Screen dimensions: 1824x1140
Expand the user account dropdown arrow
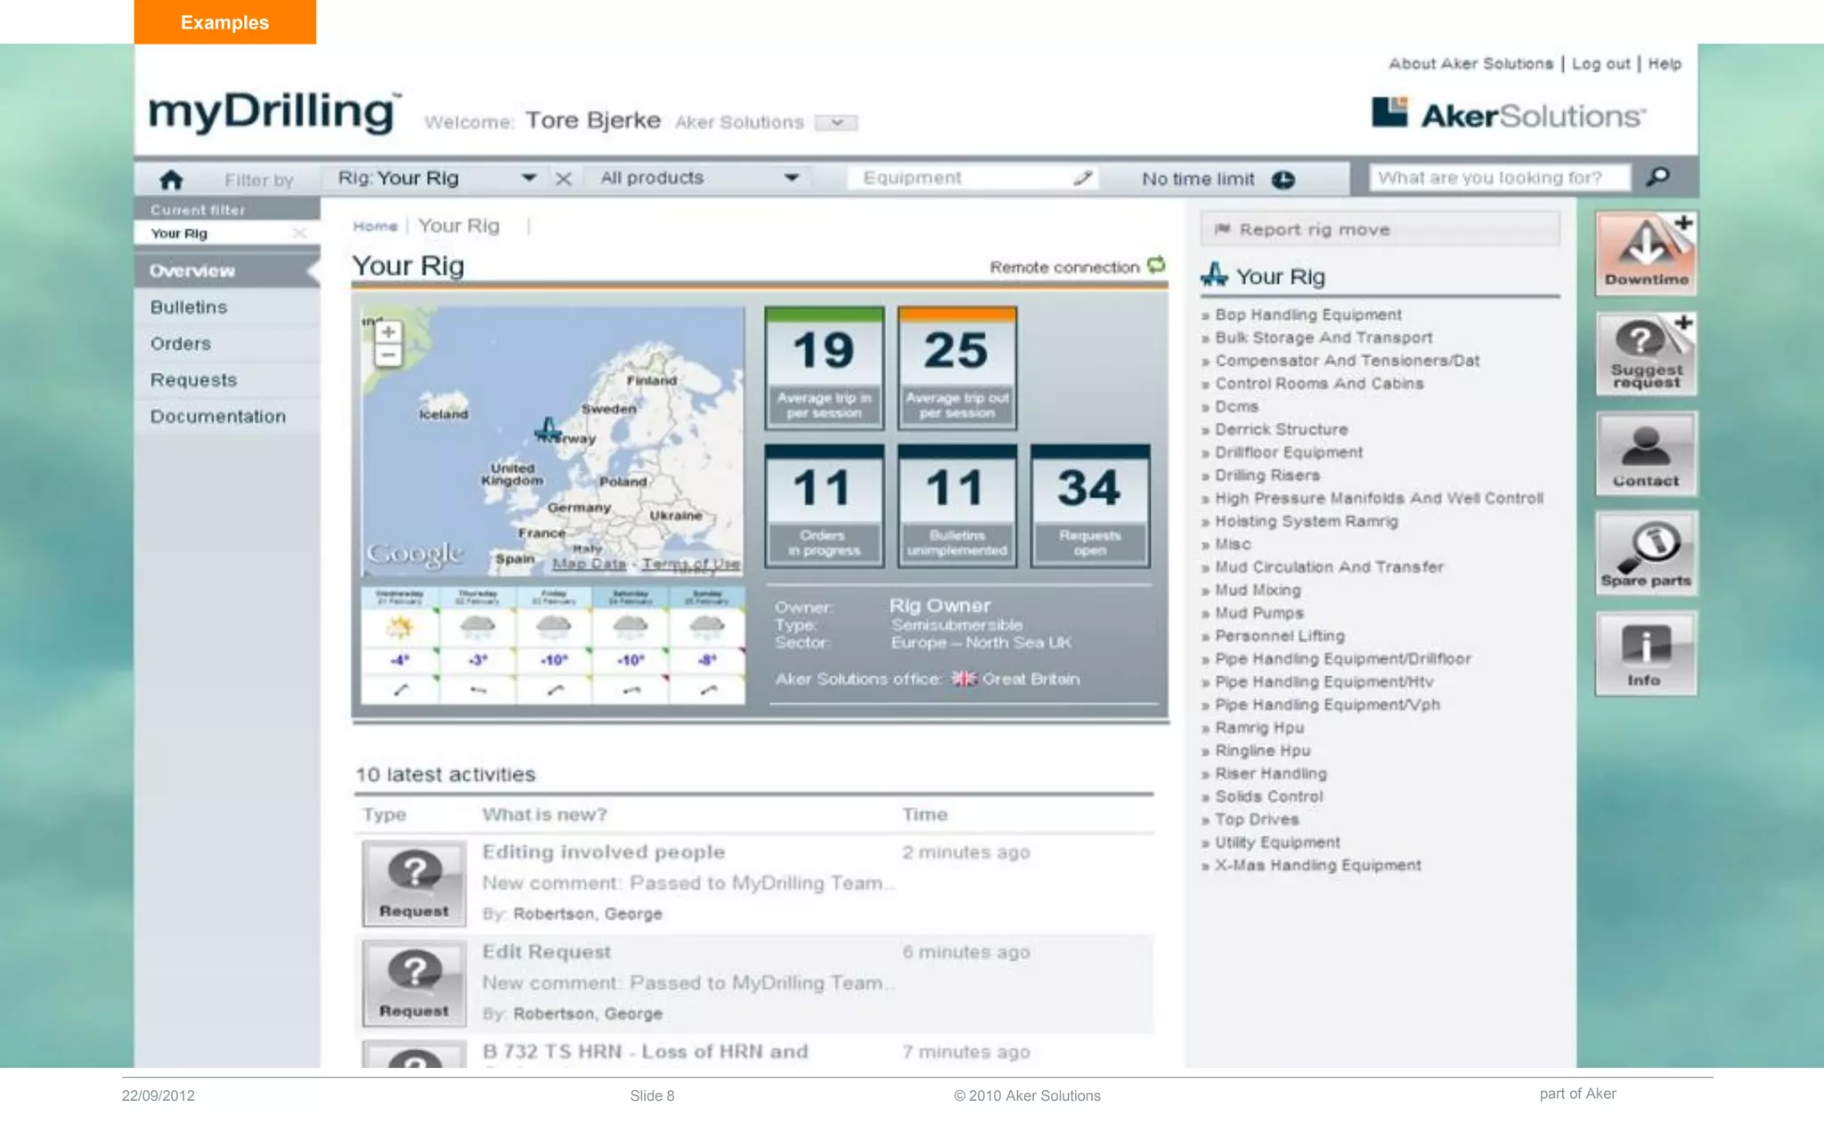click(x=836, y=123)
